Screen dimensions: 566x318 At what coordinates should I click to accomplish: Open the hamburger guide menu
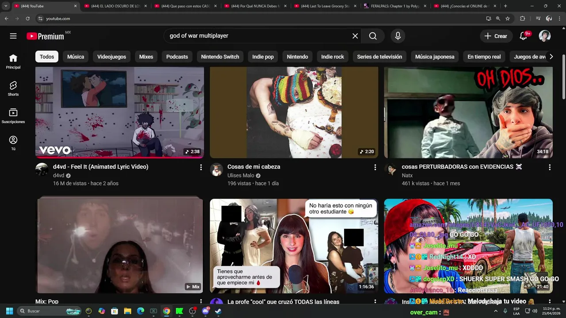tap(13, 36)
